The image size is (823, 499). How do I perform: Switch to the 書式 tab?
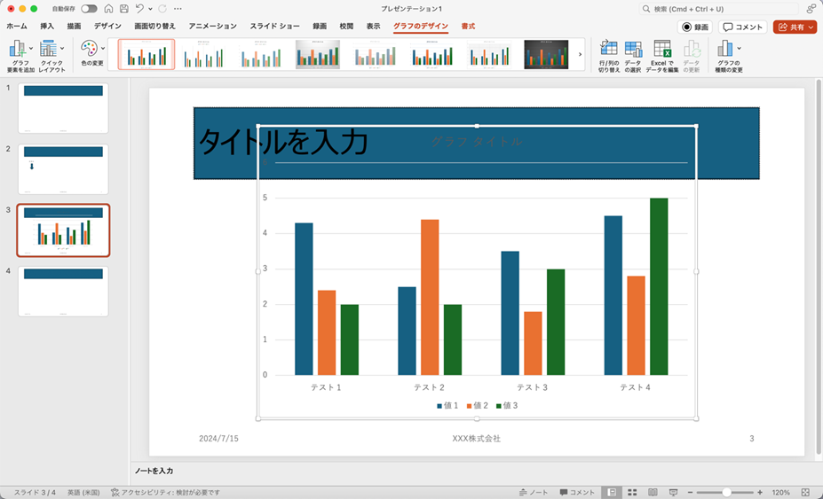pos(468,27)
